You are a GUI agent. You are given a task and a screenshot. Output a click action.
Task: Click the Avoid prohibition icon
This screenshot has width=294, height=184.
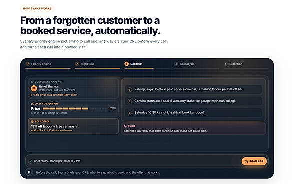(x=125, y=126)
